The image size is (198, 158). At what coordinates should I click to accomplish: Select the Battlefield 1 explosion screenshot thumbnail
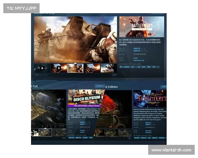[x=92, y=68]
